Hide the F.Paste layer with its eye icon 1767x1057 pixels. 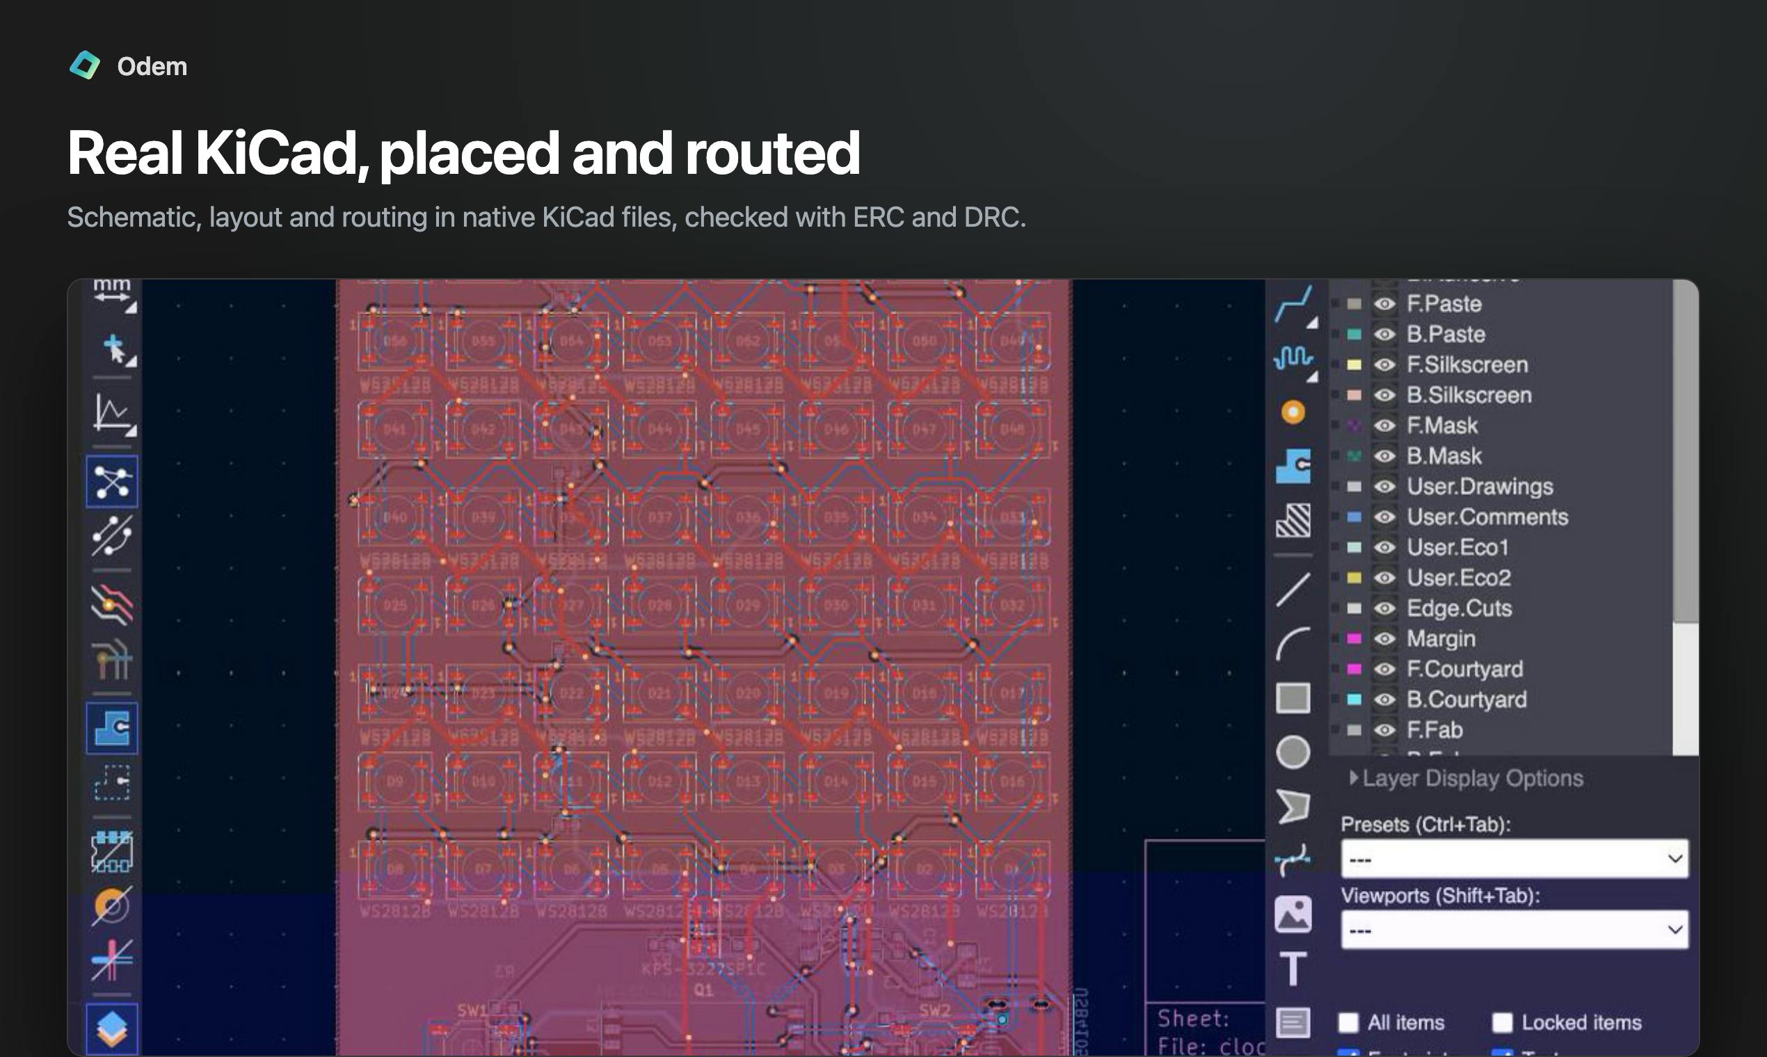(x=1384, y=304)
